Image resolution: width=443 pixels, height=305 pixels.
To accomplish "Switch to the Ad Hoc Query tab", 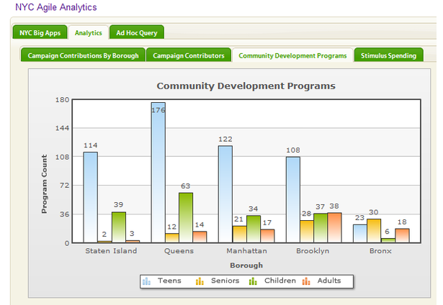I will point(137,32).
